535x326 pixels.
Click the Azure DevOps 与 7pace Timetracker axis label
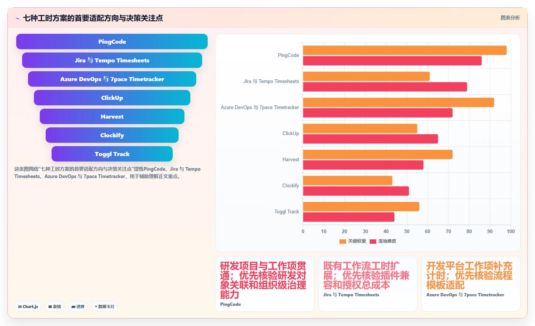[260, 108]
